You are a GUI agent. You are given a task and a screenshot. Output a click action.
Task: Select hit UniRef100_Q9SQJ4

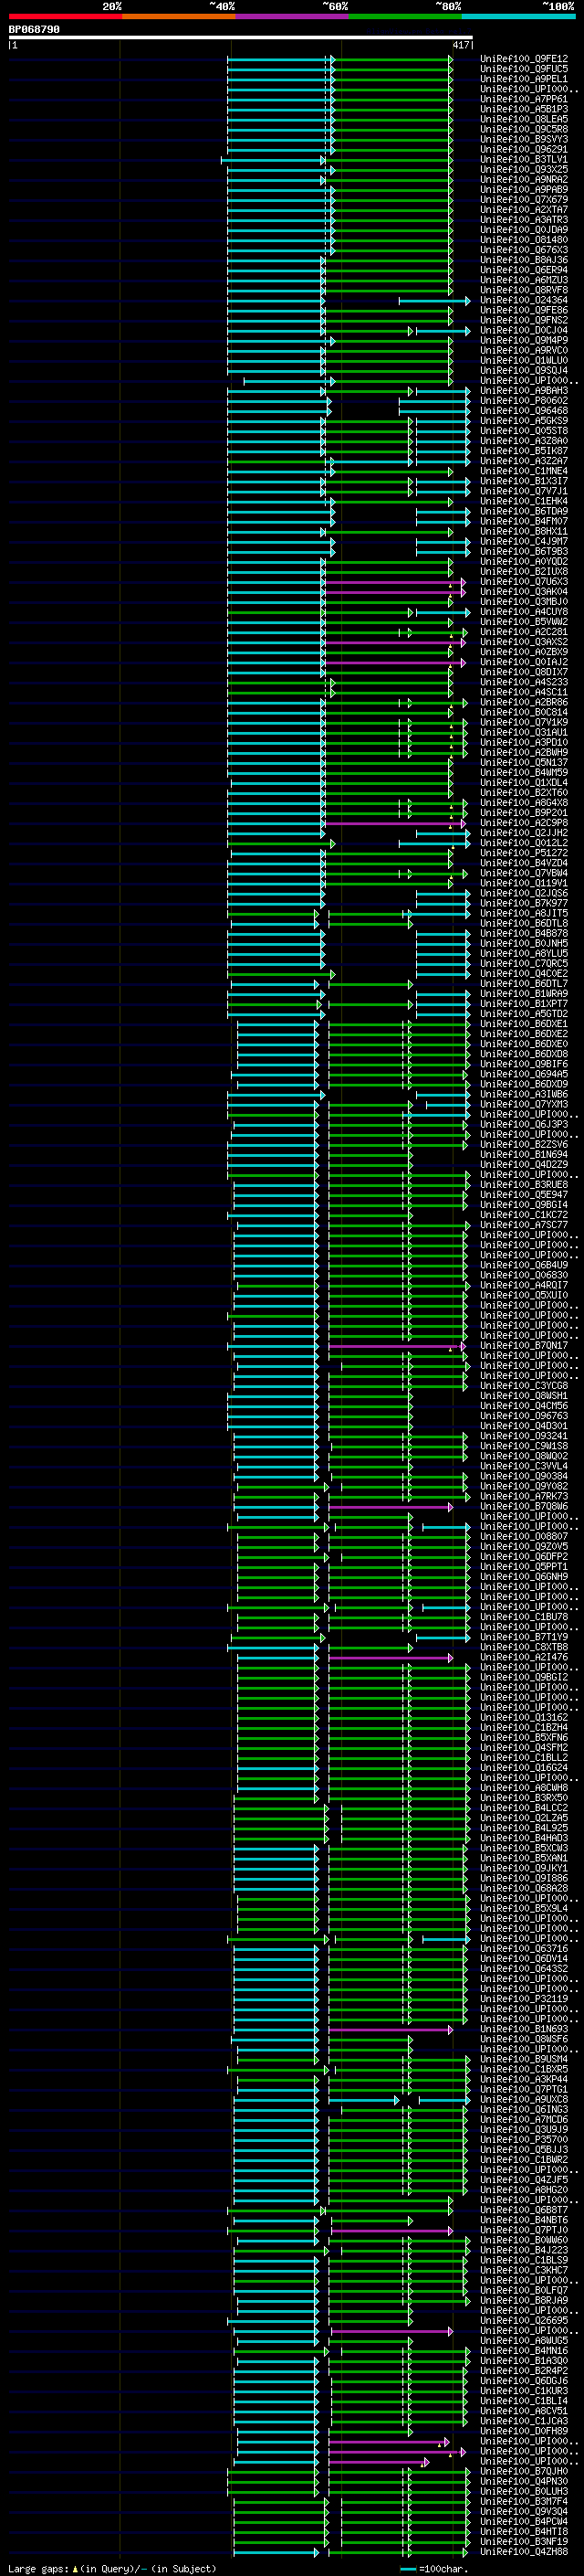pyautogui.click(x=524, y=370)
